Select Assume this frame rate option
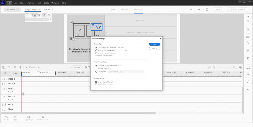This screenshot has height=127, width=253. click(x=96, y=50)
